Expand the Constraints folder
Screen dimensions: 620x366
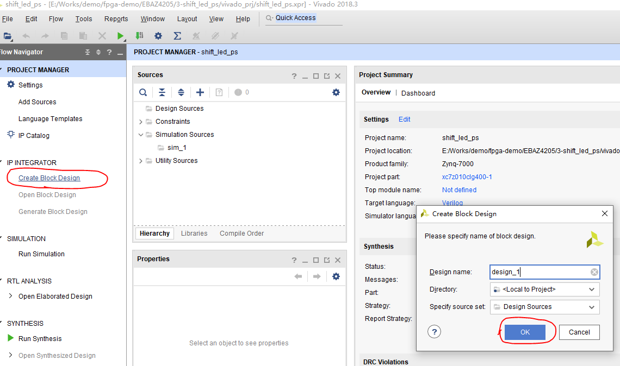pyautogui.click(x=141, y=122)
